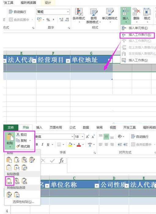
Task: Switch to the 公式 tab
Action: [x=72, y=127]
